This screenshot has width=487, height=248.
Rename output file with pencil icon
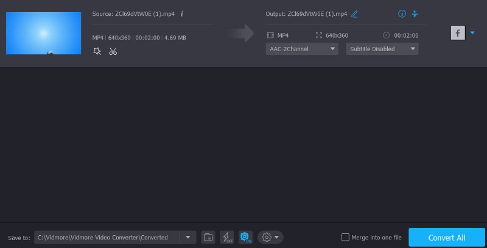coord(355,13)
